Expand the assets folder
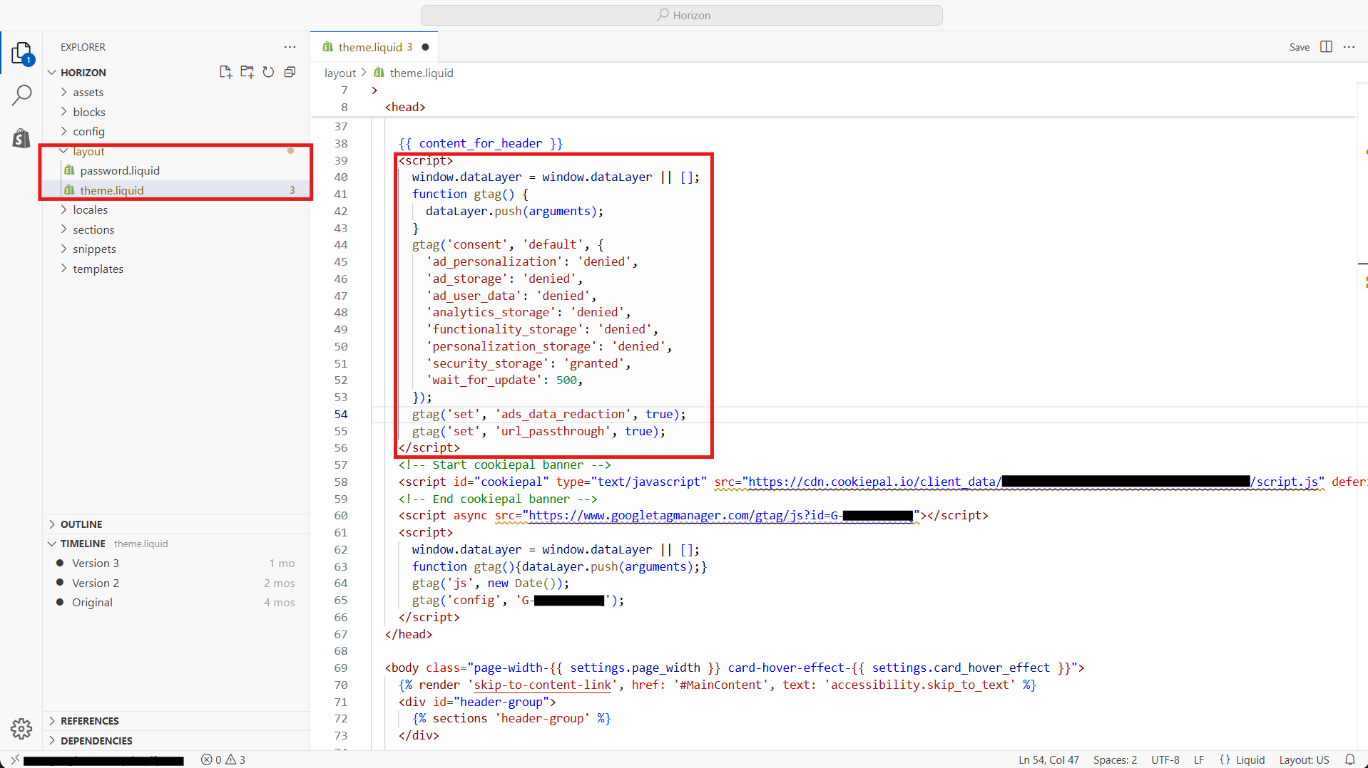The height and width of the screenshot is (768, 1368). tap(88, 92)
